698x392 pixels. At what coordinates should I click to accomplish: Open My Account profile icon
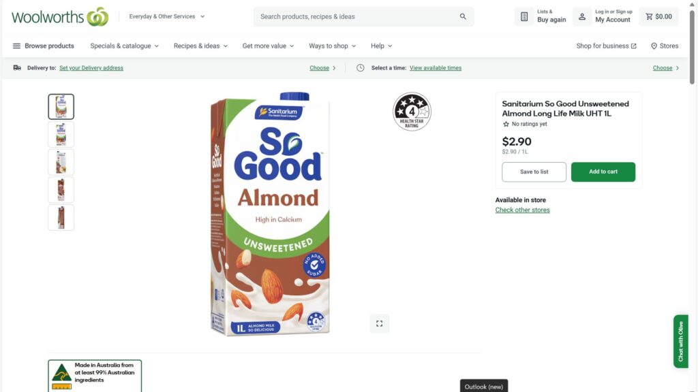[x=582, y=16]
